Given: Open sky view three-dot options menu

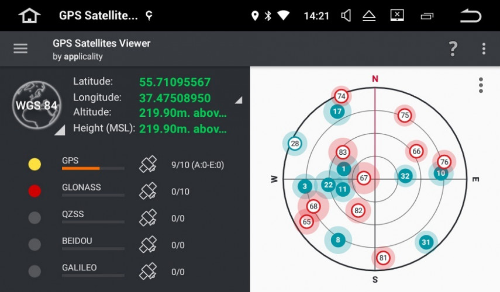Looking at the screenshot, I should tap(481, 85).
